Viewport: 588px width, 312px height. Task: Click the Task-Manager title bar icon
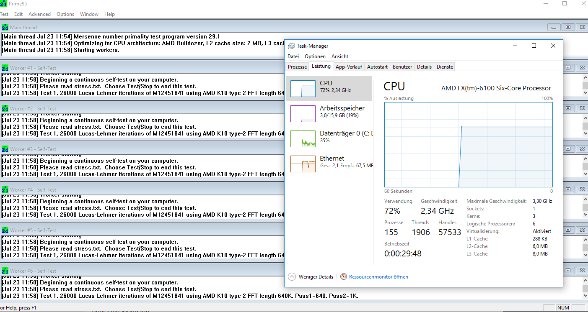[291, 46]
